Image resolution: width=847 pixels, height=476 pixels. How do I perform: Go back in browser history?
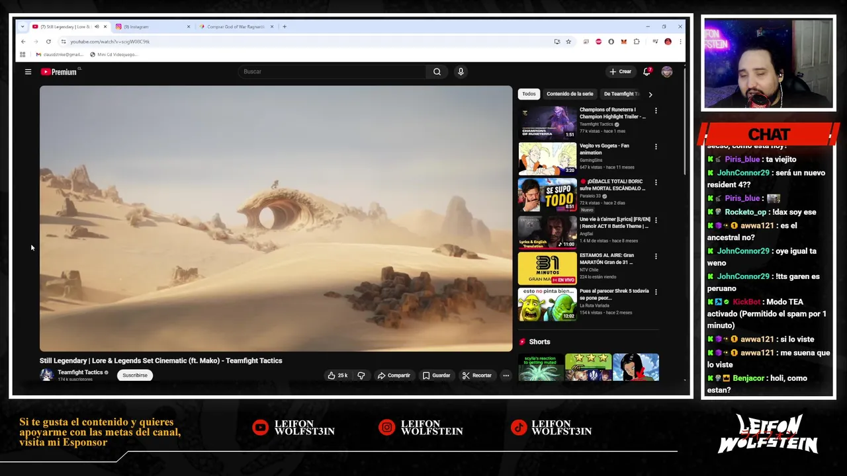click(23, 42)
